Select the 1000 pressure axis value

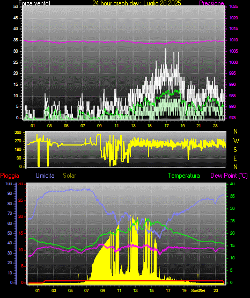click(x=234, y=62)
